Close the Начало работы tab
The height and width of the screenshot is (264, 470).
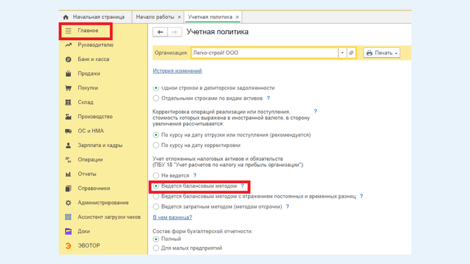179,17
